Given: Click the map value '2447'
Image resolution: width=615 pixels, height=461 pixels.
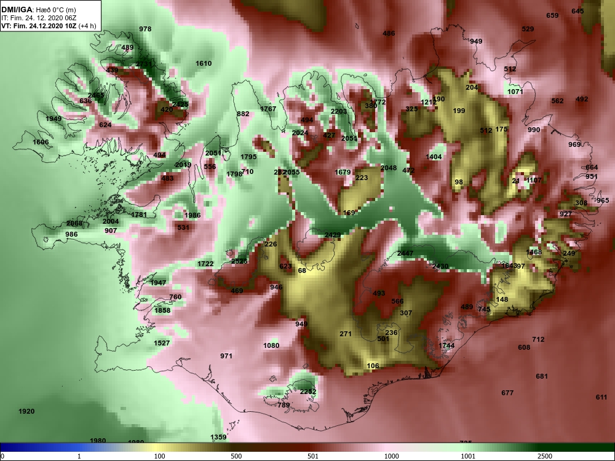Looking at the screenshot, I should pyautogui.click(x=405, y=254).
